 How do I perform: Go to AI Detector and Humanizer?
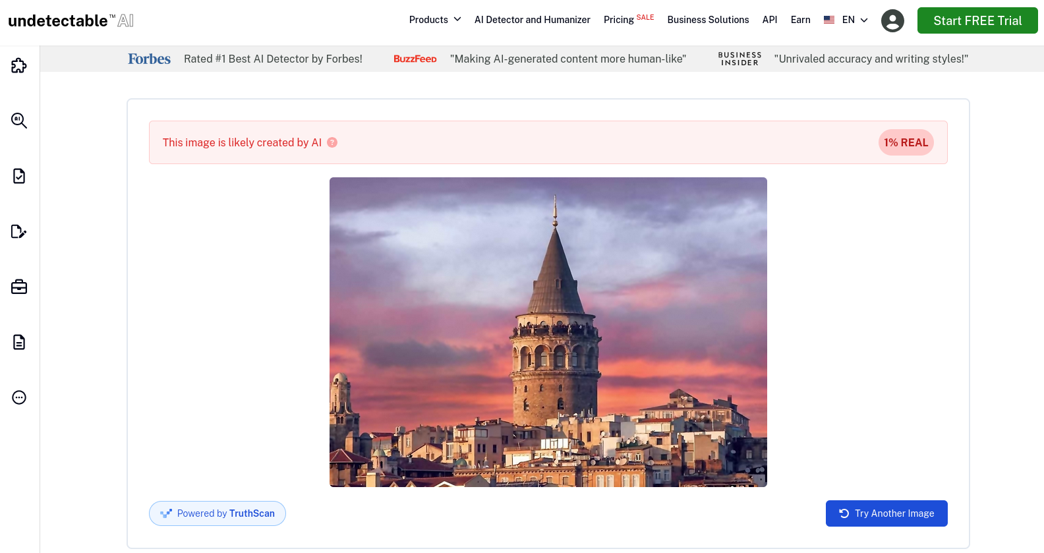coord(532,20)
